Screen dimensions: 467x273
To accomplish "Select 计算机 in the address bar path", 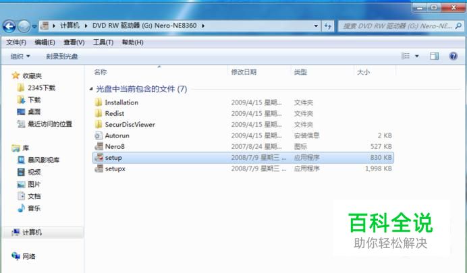I will [x=70, y=26].
